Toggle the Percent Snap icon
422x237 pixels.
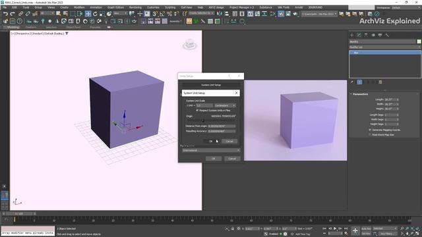click(x=169, y=14)
